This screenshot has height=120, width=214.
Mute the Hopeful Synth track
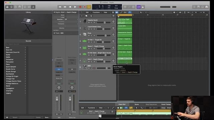pos(89,22)
